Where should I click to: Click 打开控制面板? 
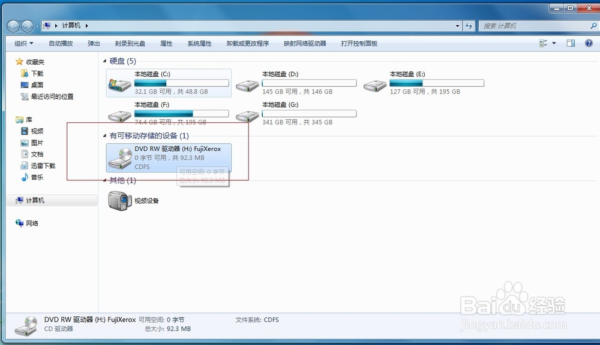(359, 43)
